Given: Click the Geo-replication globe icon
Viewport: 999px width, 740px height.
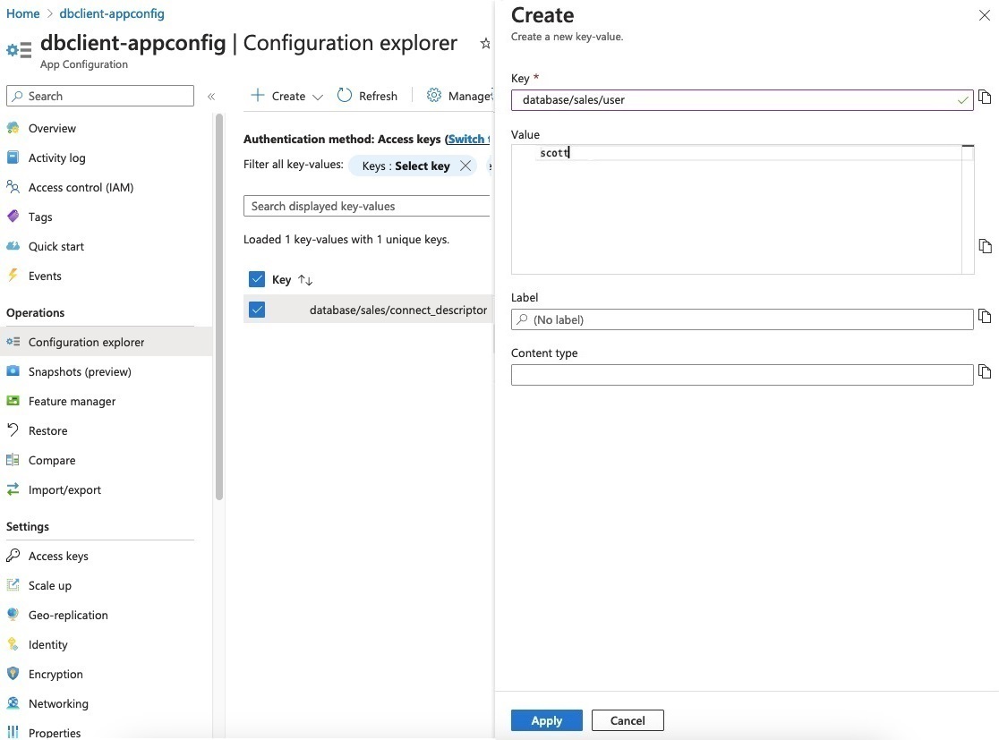Looking at the screenshot, I should tap(13, 615).
